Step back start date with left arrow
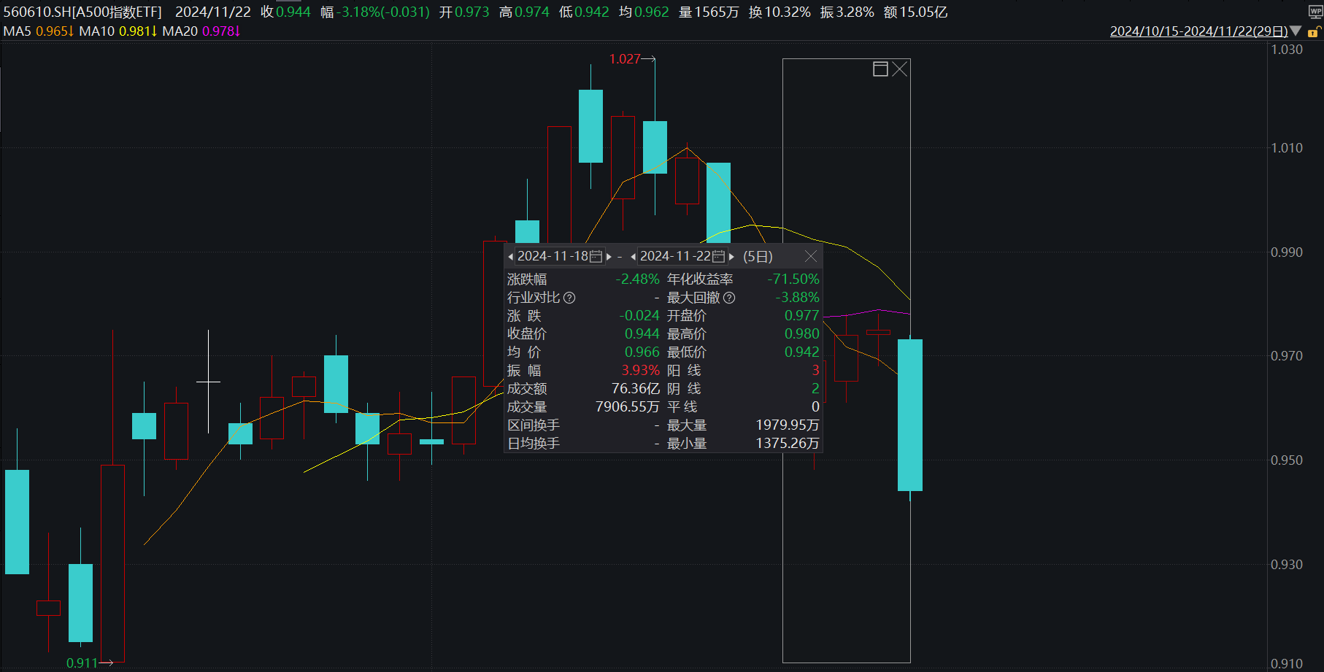The image size is (1324, 672). coord(512,256)
